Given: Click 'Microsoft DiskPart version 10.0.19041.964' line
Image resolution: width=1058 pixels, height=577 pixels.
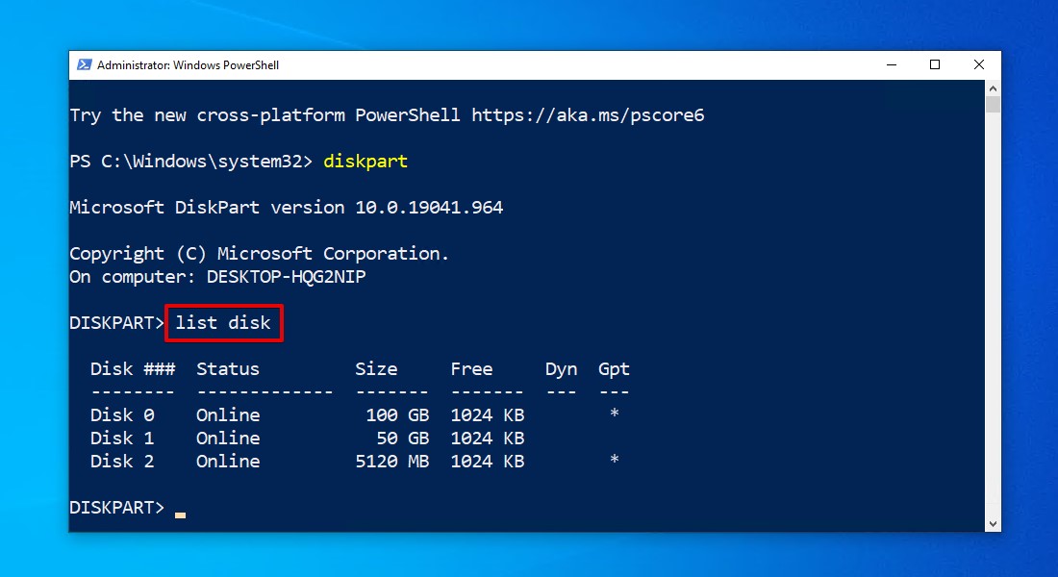Looking at the screenshot, I should tap(286, 207).
